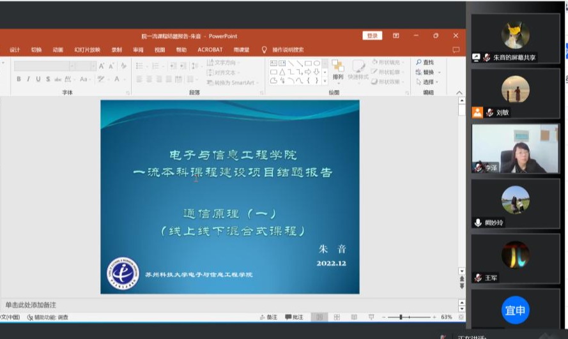The image size is (568, 339).
Task: Toggle the 备注 notes pane
Action: 269,317
